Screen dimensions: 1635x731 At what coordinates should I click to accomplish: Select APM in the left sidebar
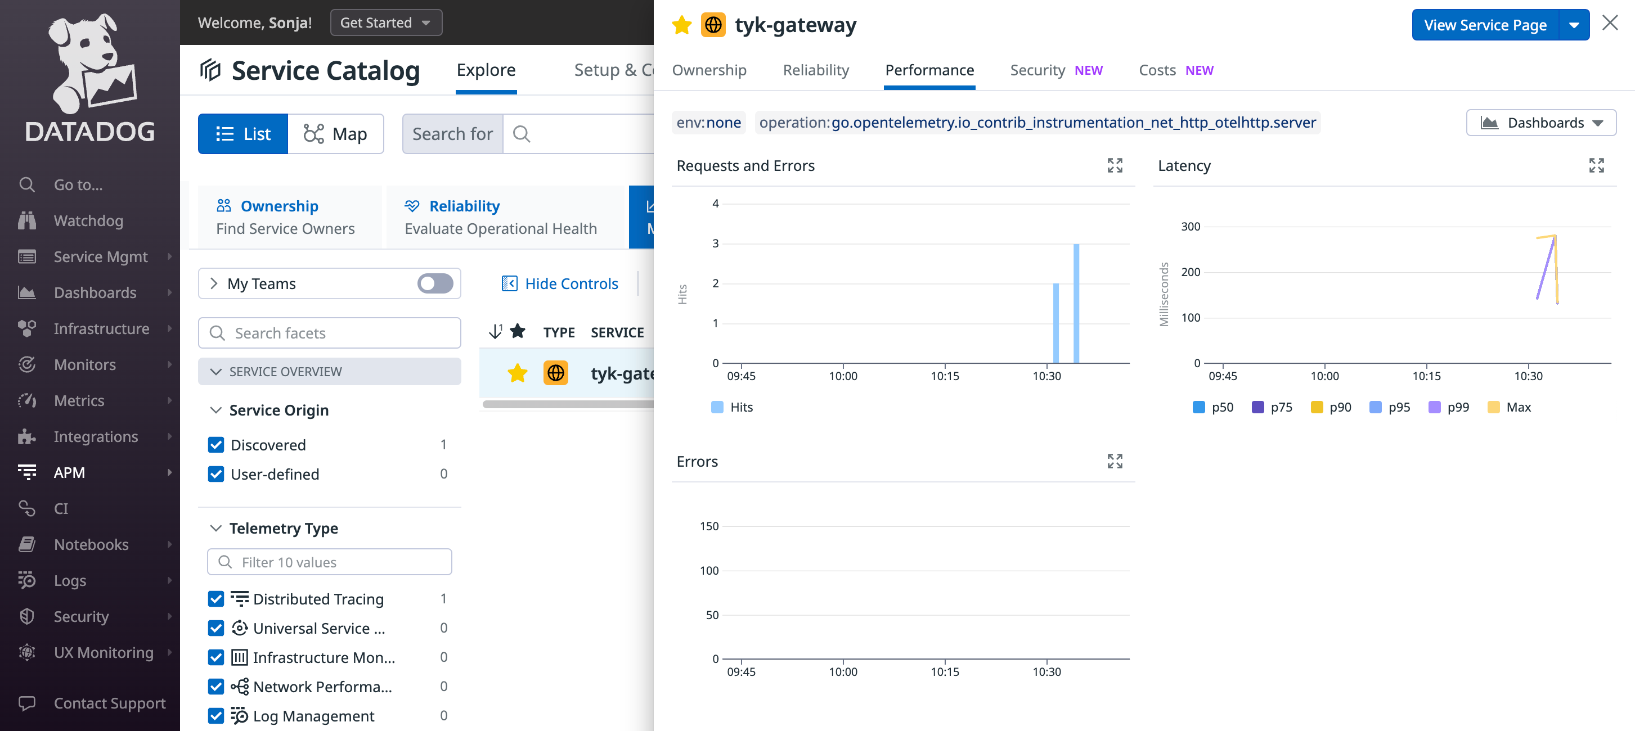pos(70,472)
